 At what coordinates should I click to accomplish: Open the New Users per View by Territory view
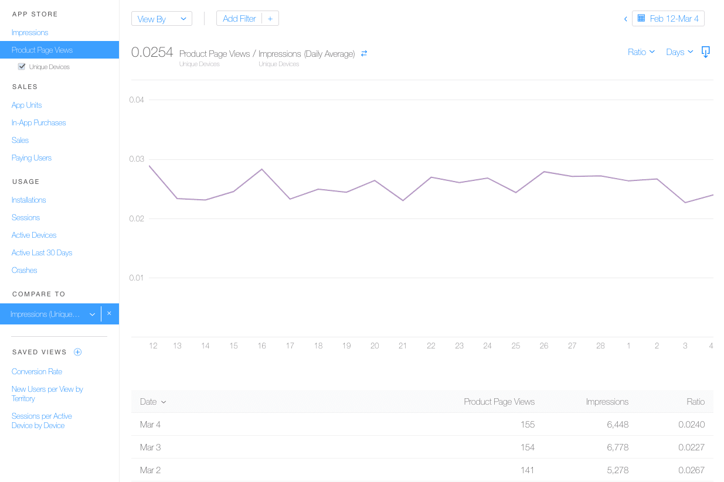click(47, 394)
